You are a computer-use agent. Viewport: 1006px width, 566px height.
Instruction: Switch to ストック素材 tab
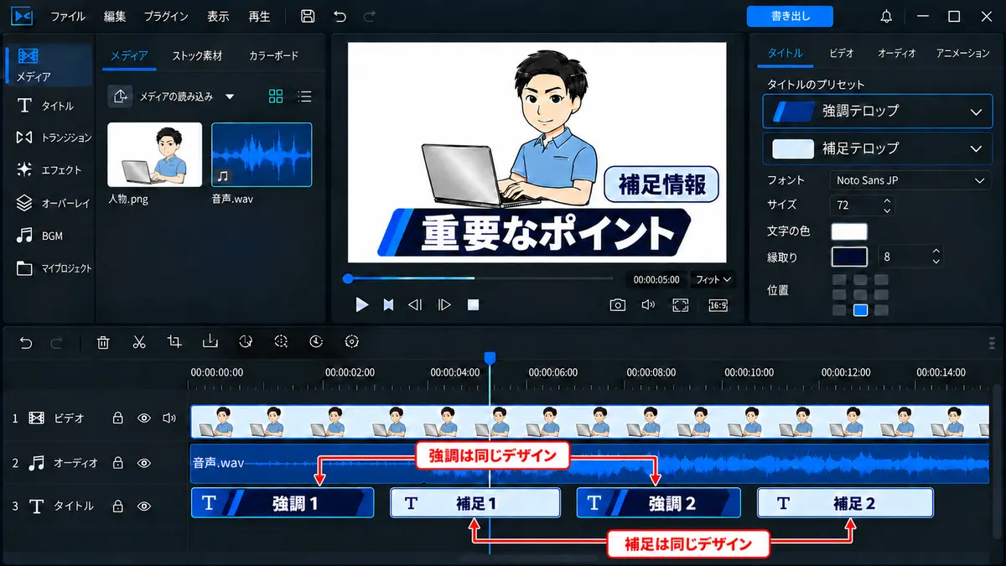click(x=197, y=56)
